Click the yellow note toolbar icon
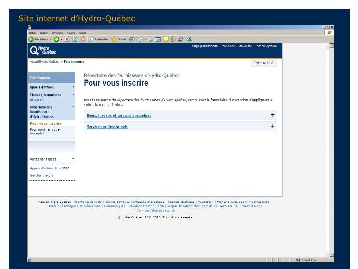Screen dimensions: 358x269 (x=166, y=39)
